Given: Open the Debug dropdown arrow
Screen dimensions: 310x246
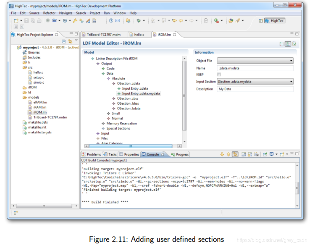Looking at the screenshot, I should click(x=144, y=21).
